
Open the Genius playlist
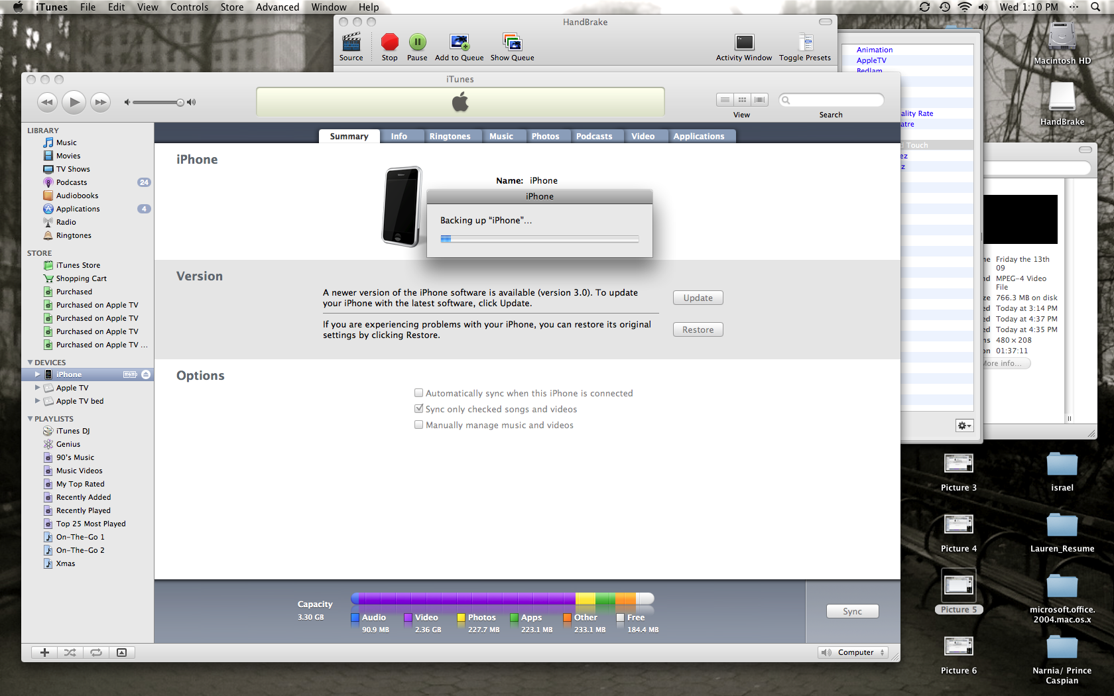(68, 444)
